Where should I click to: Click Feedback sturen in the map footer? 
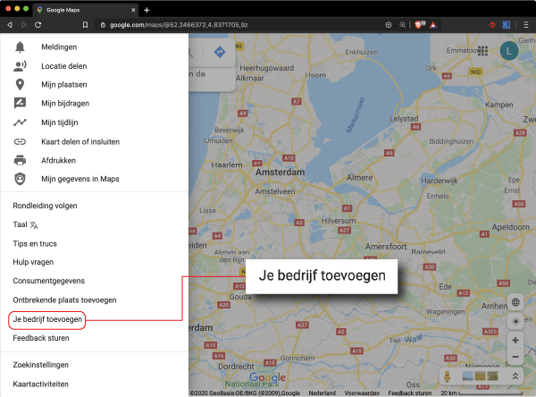[410, 393]
